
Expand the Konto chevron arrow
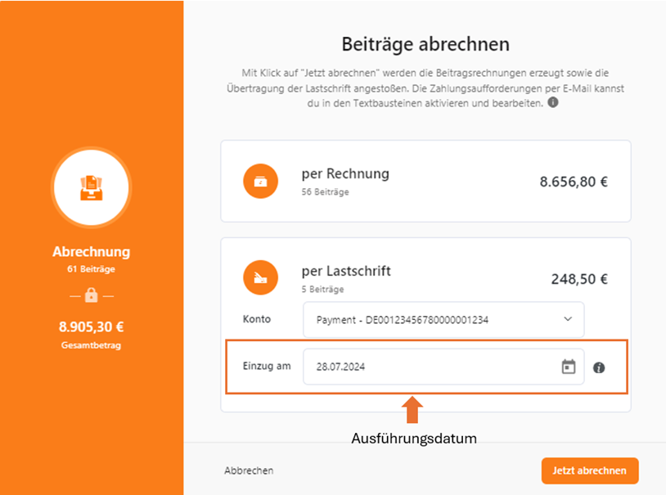click(568, 319)
